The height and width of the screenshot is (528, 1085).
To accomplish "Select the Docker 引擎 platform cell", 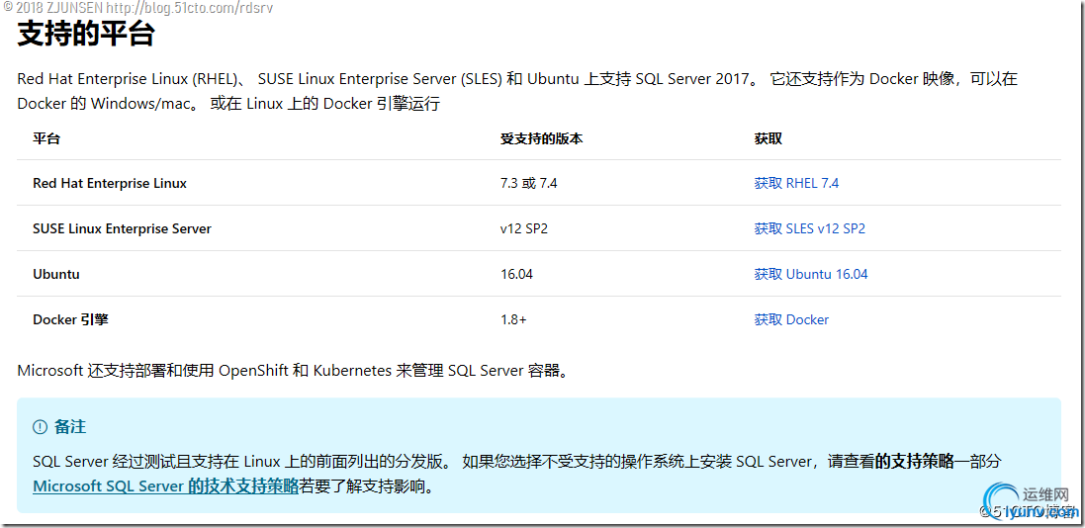I will [x=70, y=319].
